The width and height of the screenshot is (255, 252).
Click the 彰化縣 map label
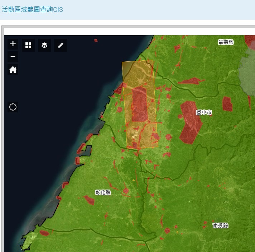click(x=103, y=192)
